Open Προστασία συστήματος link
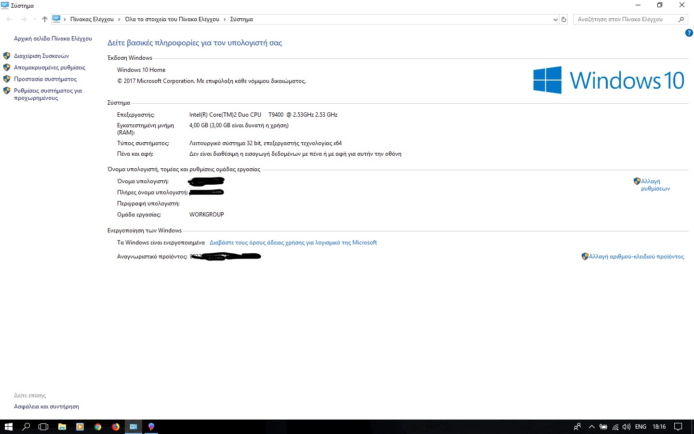Viewport: 694px width, 434px height. point(45,79)
